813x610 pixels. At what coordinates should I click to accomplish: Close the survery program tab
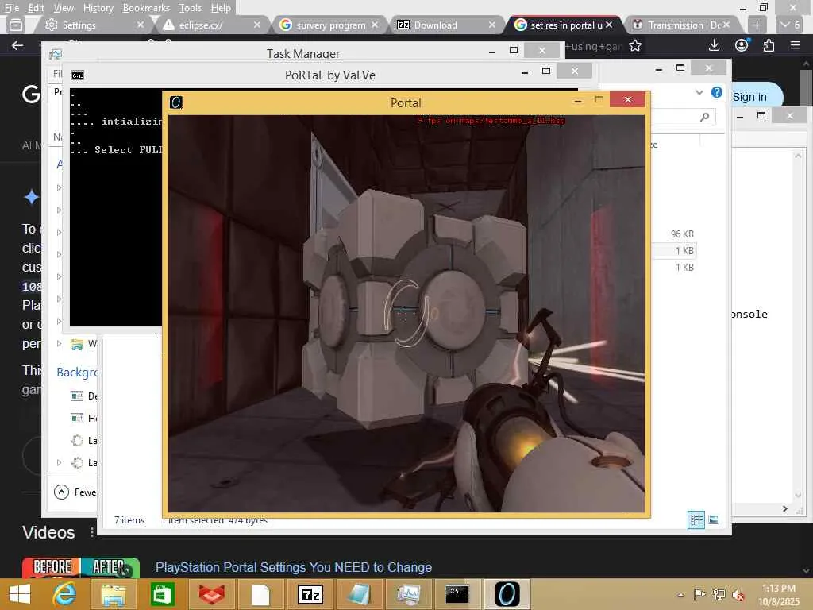(x=375, y=25)
